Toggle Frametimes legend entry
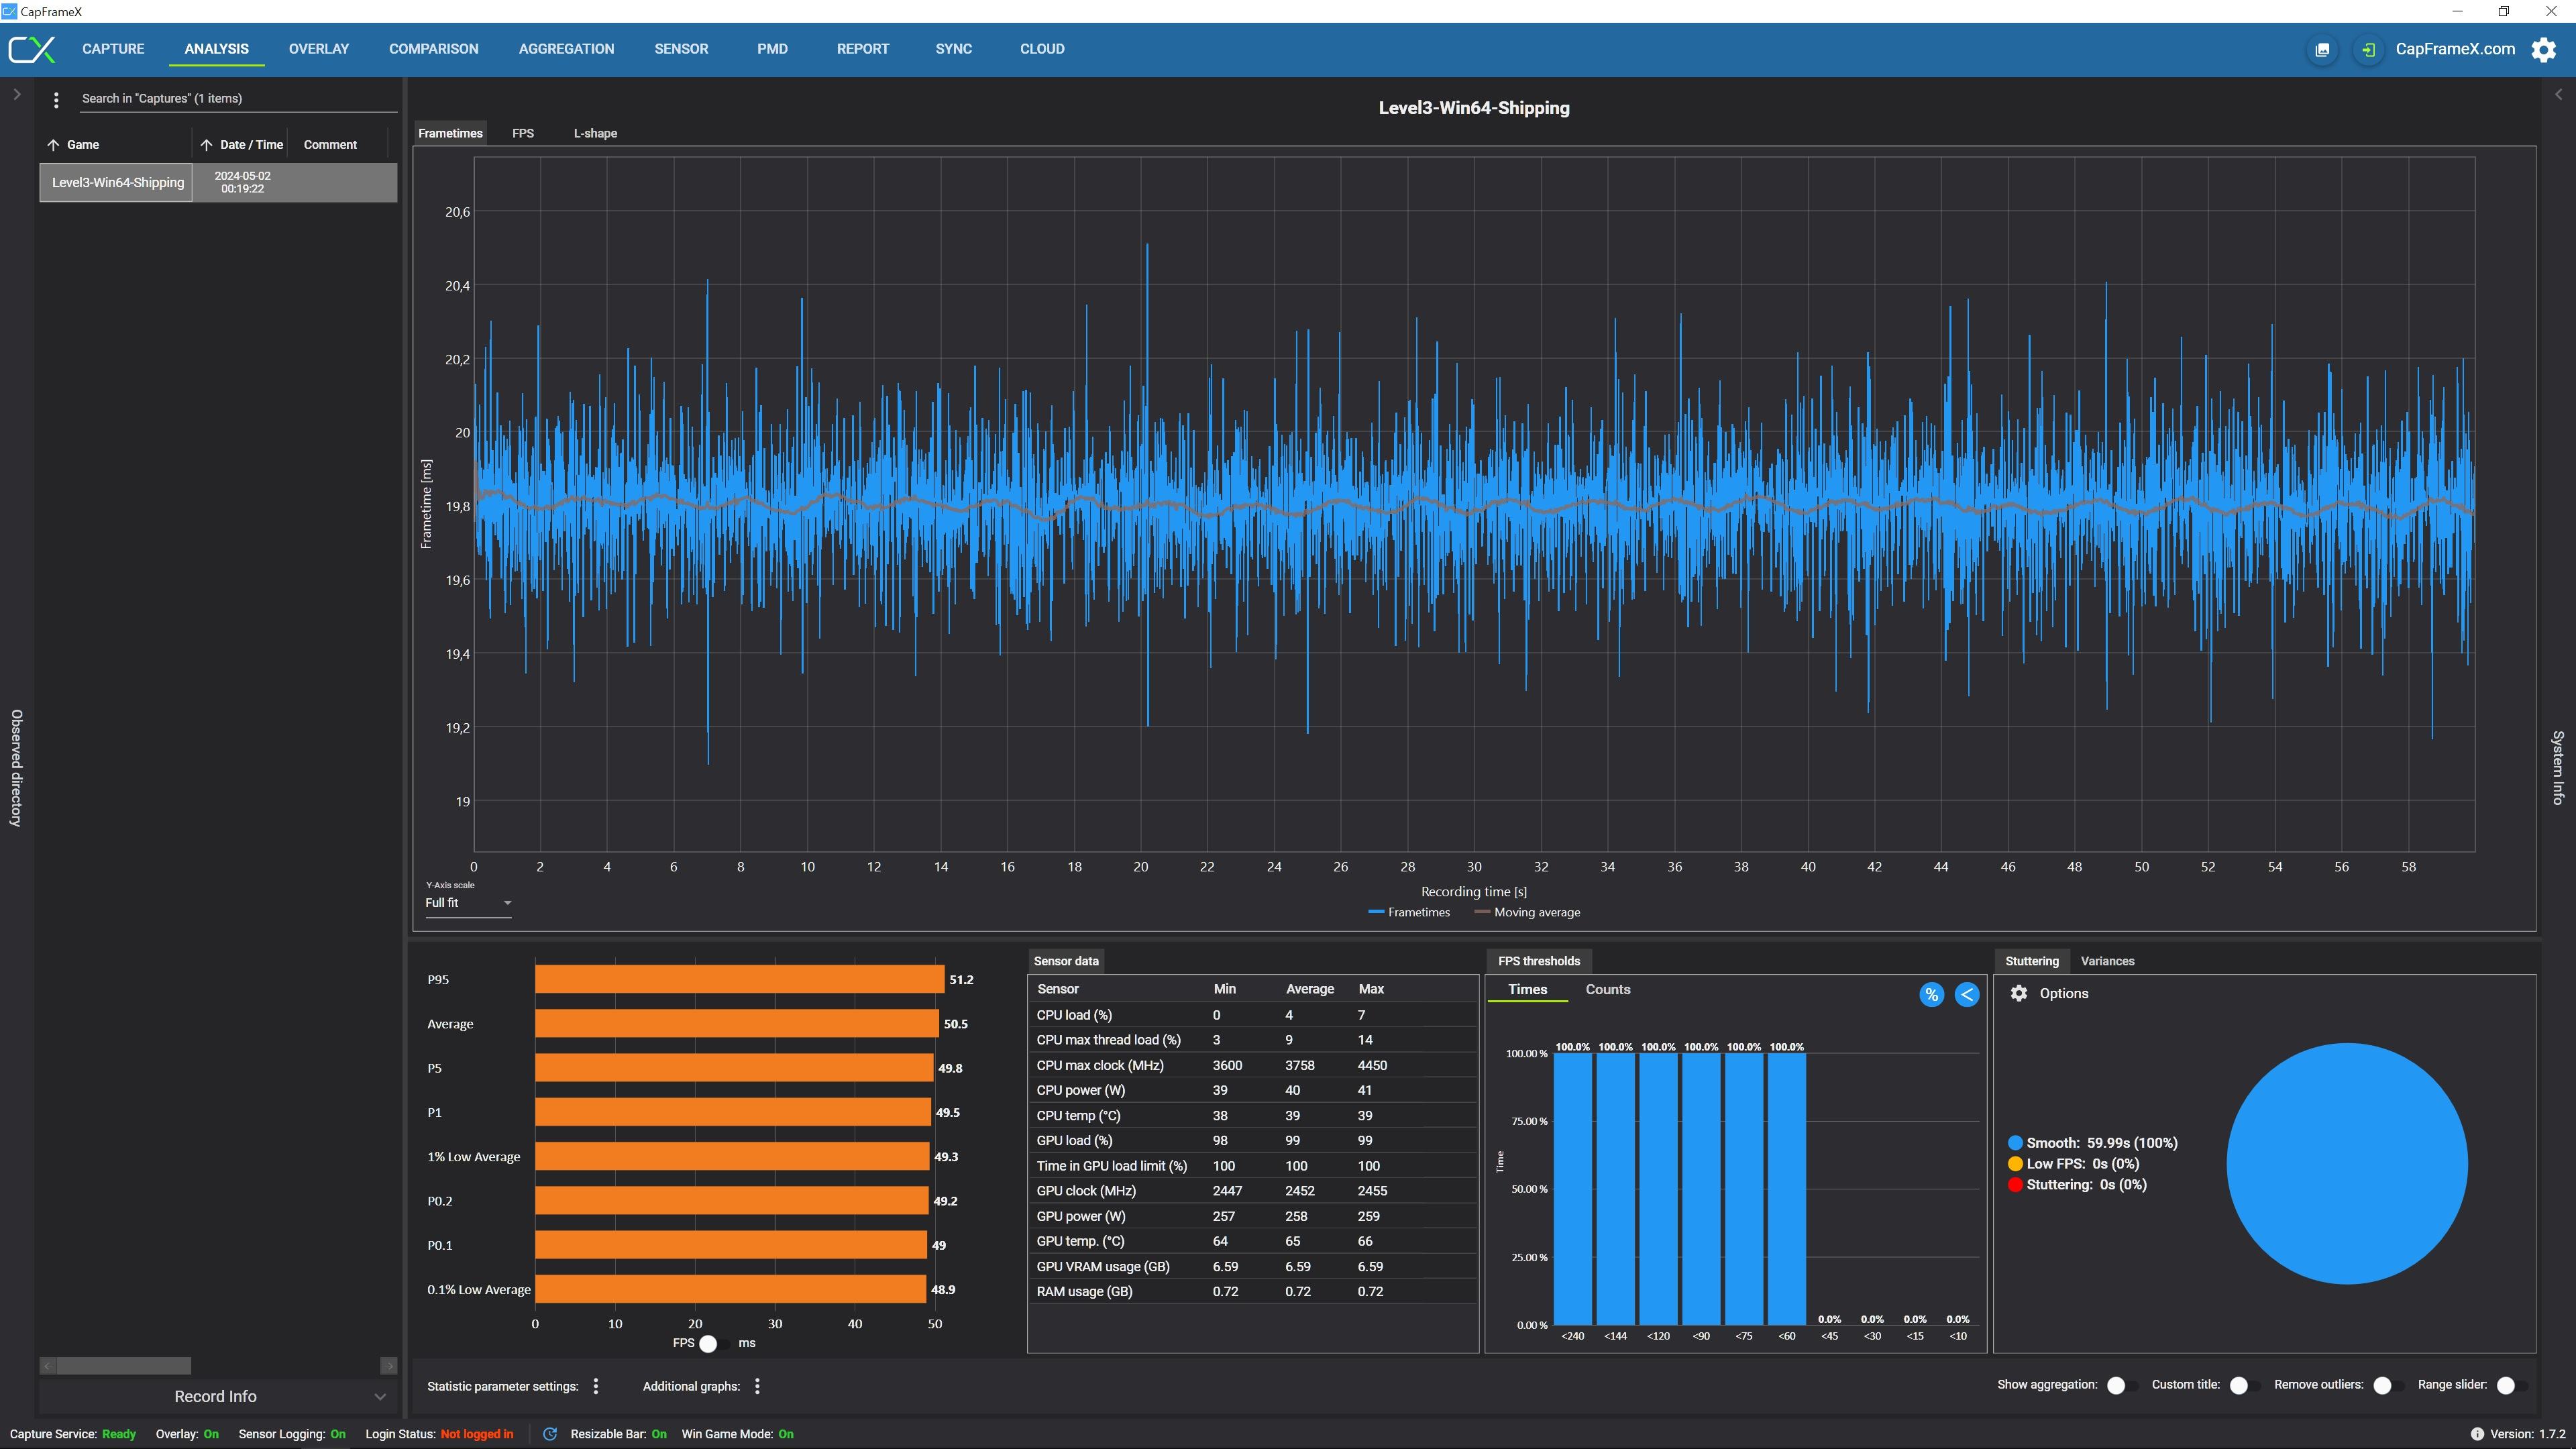This screenshot has height=1449, width=2576. (x=1409, y=913)
